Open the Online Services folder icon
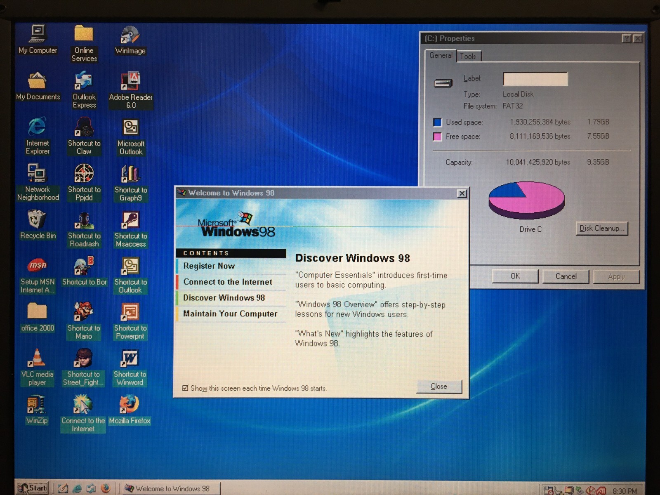The width and height of the screenshot is (660, 495). coord(84,43)
